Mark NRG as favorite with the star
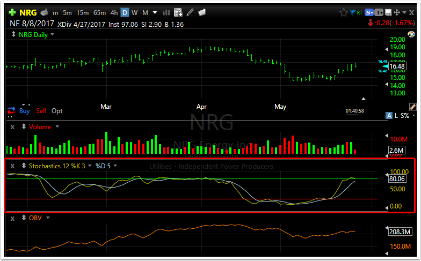The width and height of the screenshot is (421, 261). pos(344,13)
